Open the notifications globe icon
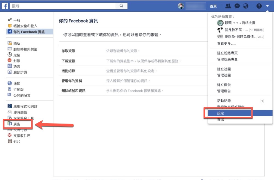274x180 pixels. [x=246, y=6]
